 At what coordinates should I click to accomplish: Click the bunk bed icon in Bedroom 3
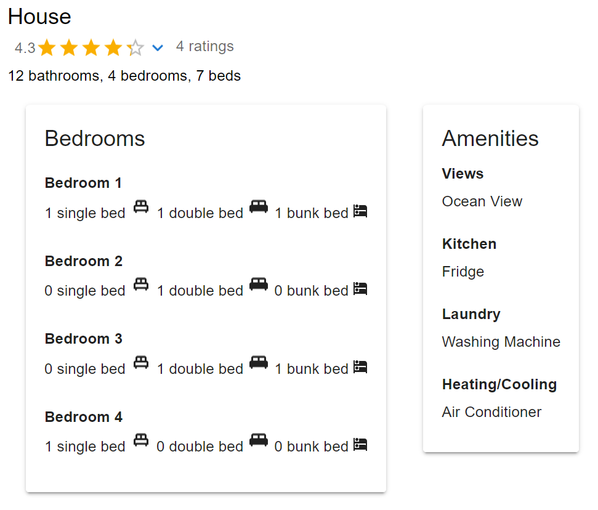tap(360, 367)
